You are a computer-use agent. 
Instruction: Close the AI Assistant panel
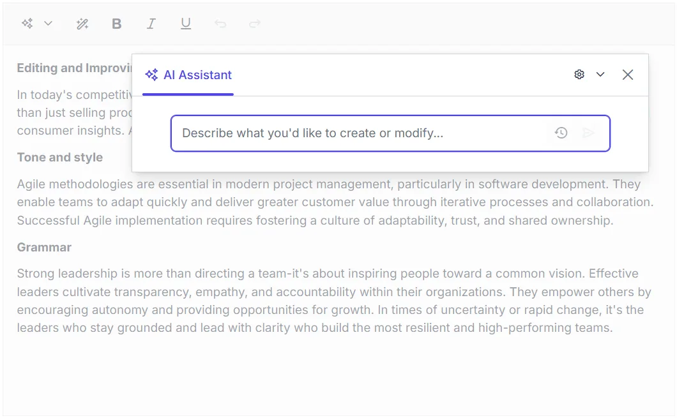tap(628, 75)
